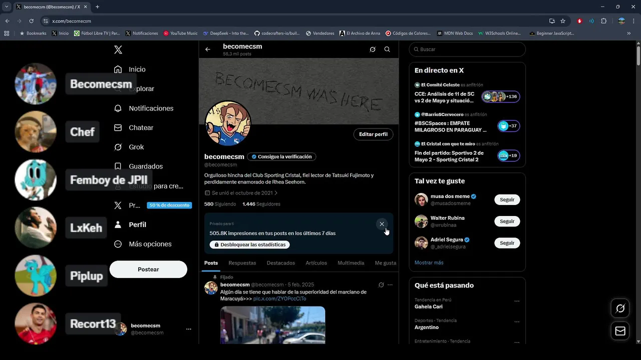Switch to Respuestas tab
Viewport: 641px width, 360px height.
242,263
